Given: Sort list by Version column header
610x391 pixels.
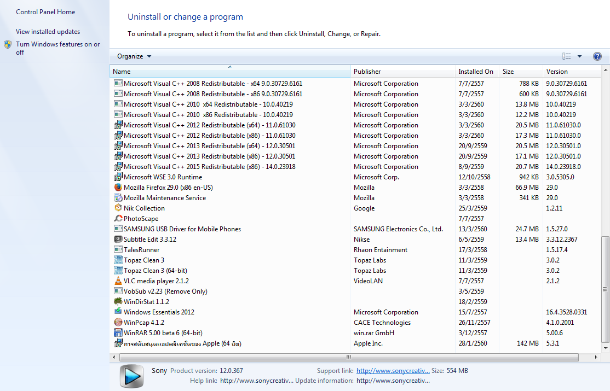Looking at the screenshot, I should coord(572,72).
